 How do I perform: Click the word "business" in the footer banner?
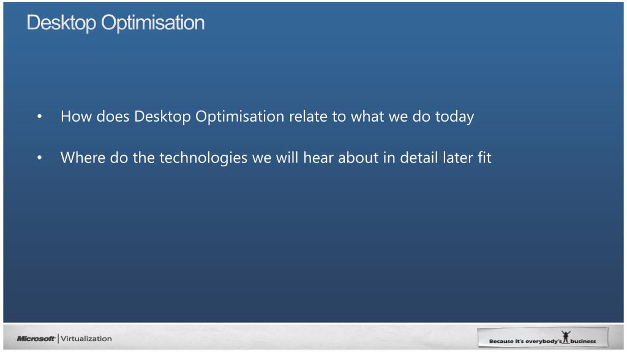[583, 341]
